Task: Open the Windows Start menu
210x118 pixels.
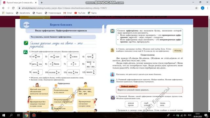Action: (4, 115)
